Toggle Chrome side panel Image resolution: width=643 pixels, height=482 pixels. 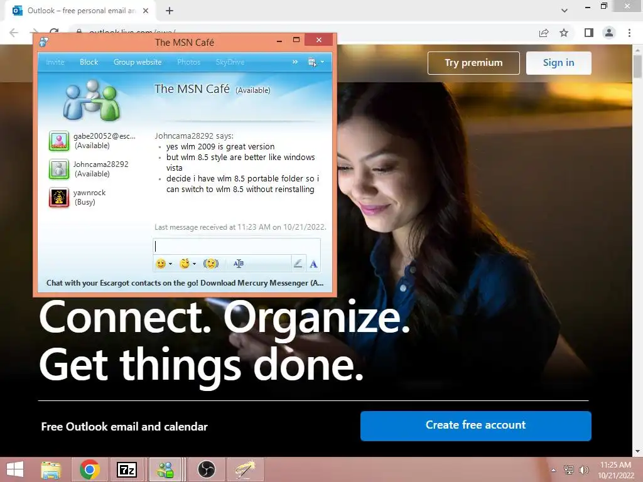pos(589,33)
